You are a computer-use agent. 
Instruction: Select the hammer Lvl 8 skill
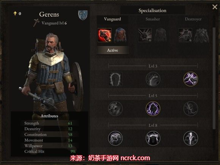(115, 138)
